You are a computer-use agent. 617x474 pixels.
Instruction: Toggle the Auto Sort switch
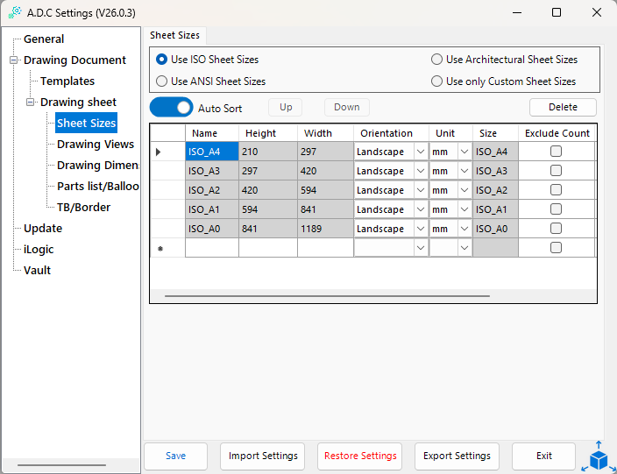click(x=171, y=107)
